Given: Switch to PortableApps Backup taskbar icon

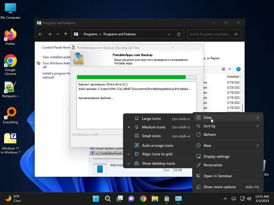Looking at the screenshot, I should [167, 199].
